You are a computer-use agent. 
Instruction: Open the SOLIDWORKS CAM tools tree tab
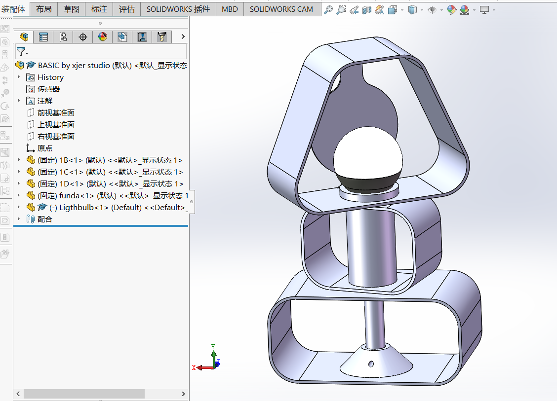[162, 37]
